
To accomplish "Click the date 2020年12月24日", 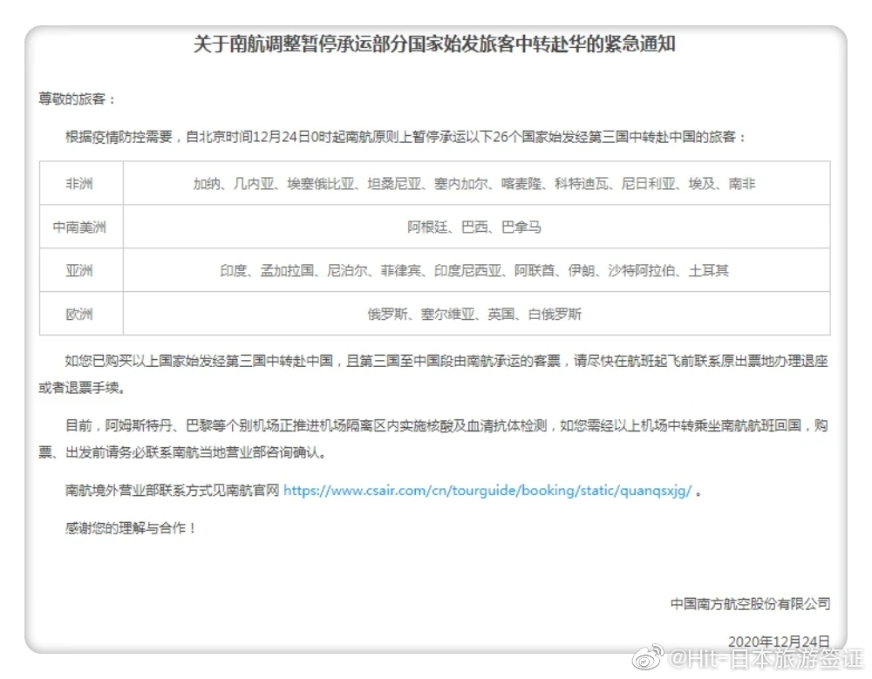I will point(779,642).
